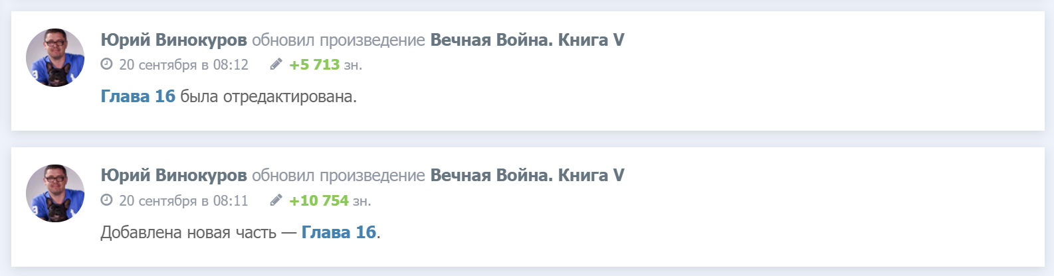Click 'обновил произведение' in the 08:11 post
The image size is (1054, 276).
(338, 175)
